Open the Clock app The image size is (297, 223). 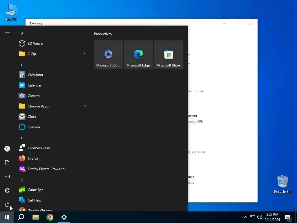pos(53,117)
